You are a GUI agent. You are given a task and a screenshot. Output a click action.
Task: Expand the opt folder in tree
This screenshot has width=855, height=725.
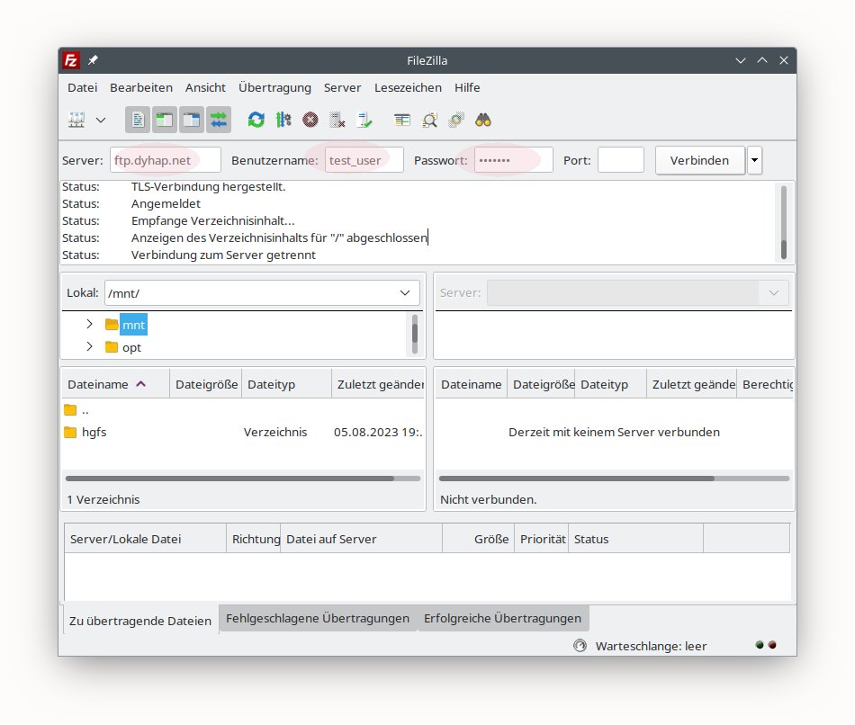click(89, 347)
